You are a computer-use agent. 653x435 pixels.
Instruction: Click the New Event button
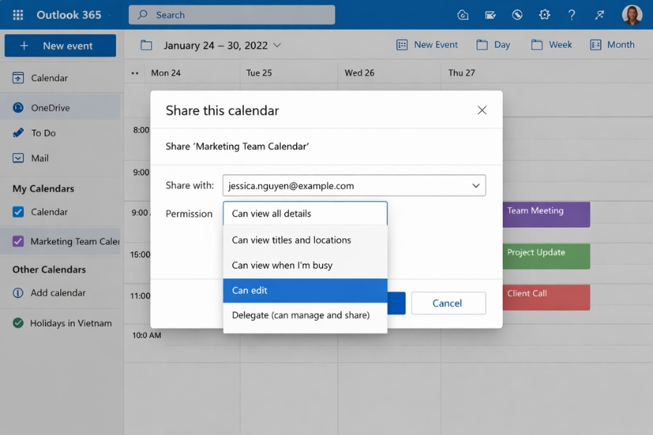click(x=427, y=44)
